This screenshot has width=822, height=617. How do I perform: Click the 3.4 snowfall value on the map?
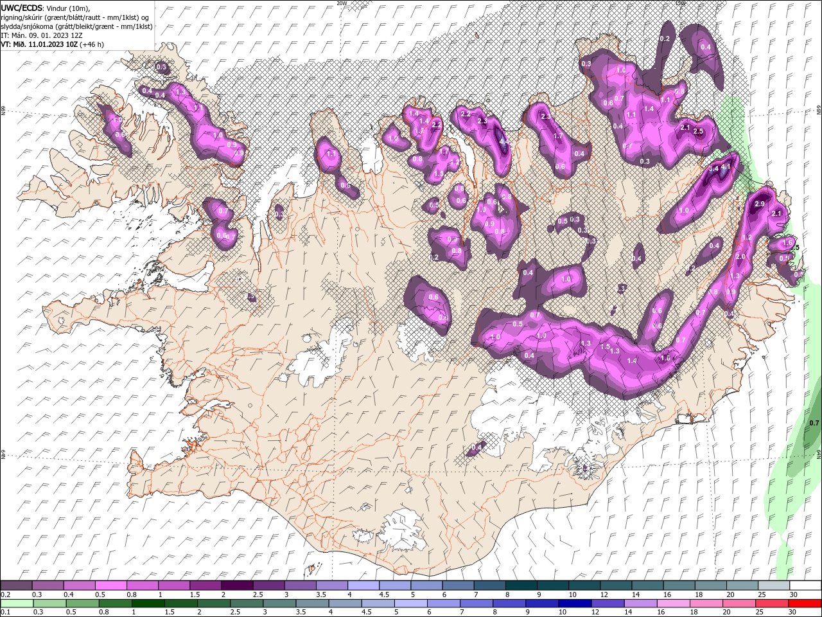click(713, 168)
